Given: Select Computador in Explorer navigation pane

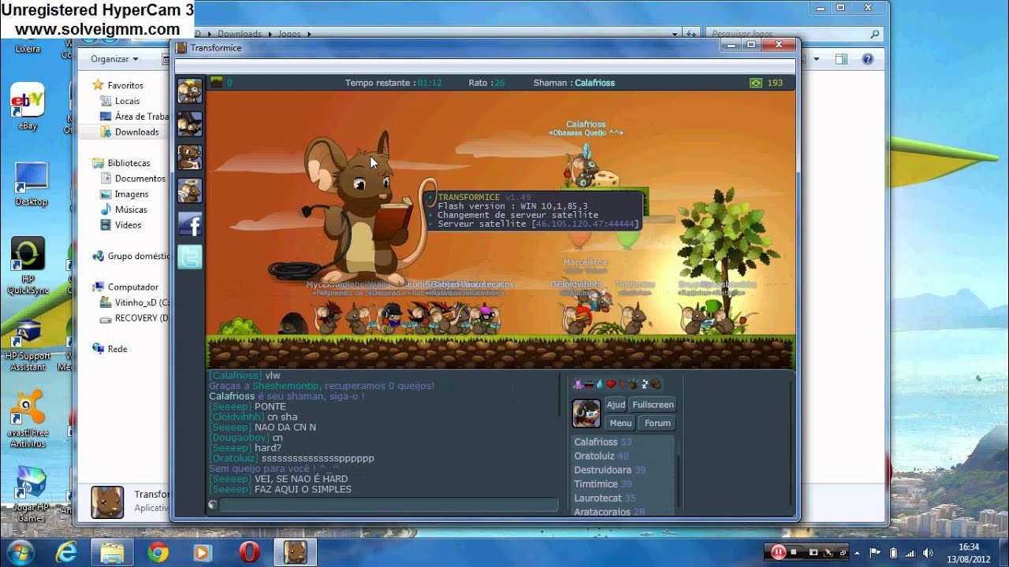Looking at the screenshot, I should [132, 287].
